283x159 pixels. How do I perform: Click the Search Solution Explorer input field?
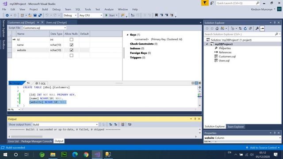point(240,34)
